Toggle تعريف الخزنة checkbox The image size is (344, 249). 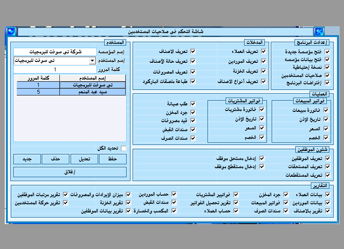[263, 71]
